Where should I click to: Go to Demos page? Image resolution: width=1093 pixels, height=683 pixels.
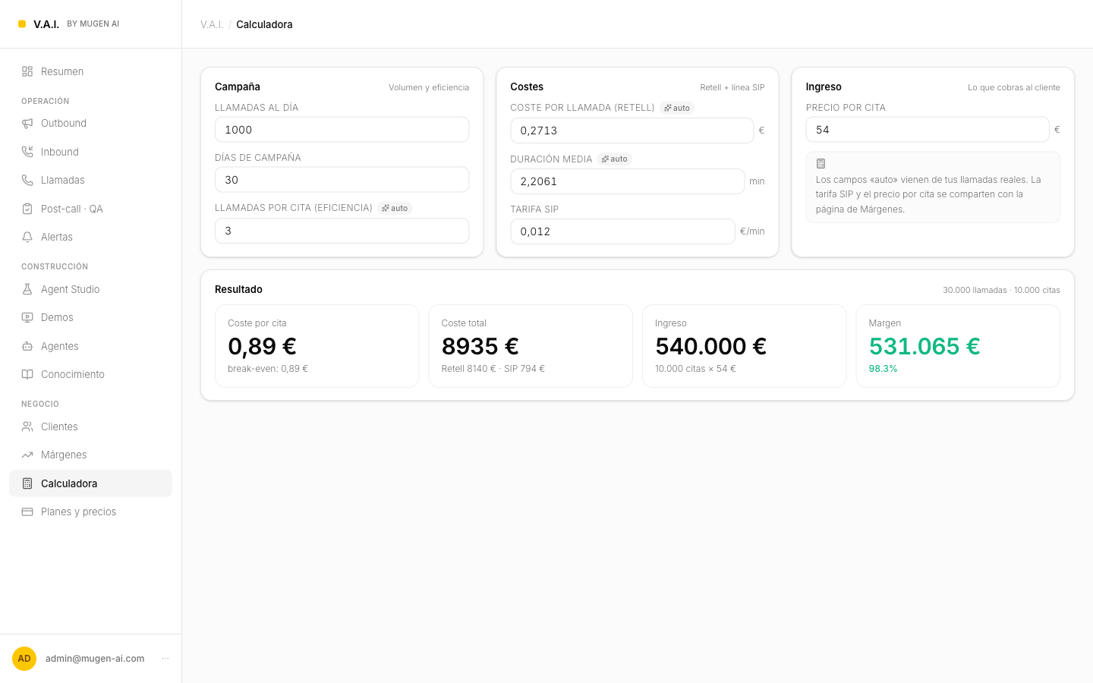90,317
